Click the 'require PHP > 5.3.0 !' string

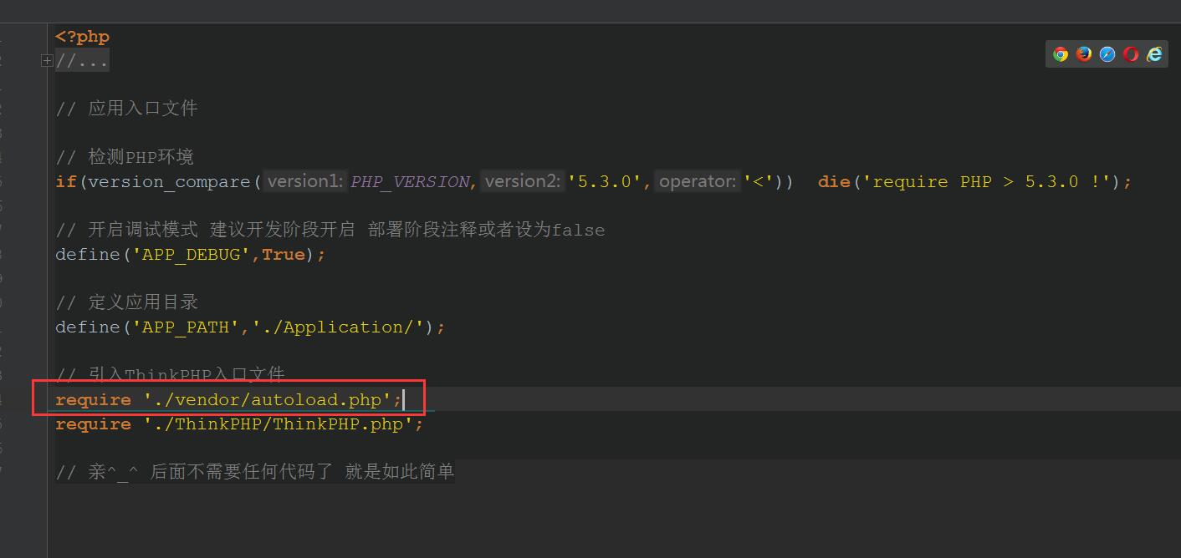(x=991, y=181)
